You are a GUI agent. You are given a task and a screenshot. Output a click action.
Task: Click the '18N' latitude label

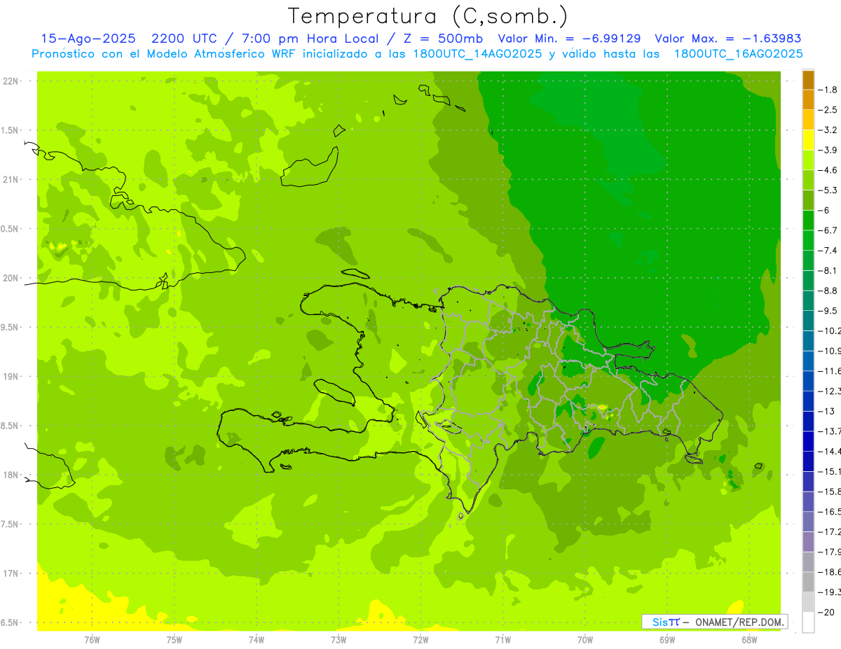(x=11, y=475)
